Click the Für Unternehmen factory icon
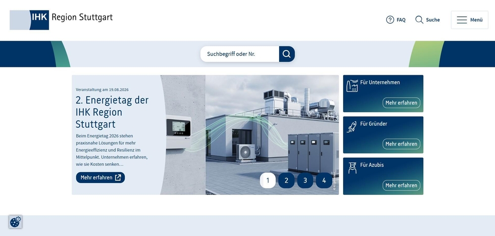Image resolution: width=495 pixels, height=236 pixels. click(352, 86)
